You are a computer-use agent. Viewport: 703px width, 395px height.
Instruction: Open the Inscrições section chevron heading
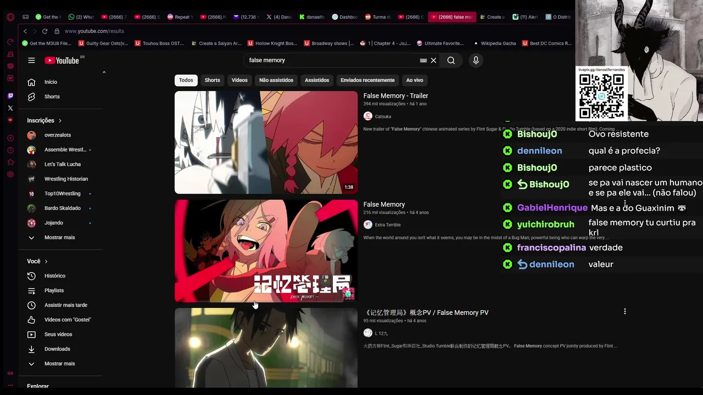click(x=44, y=121)
